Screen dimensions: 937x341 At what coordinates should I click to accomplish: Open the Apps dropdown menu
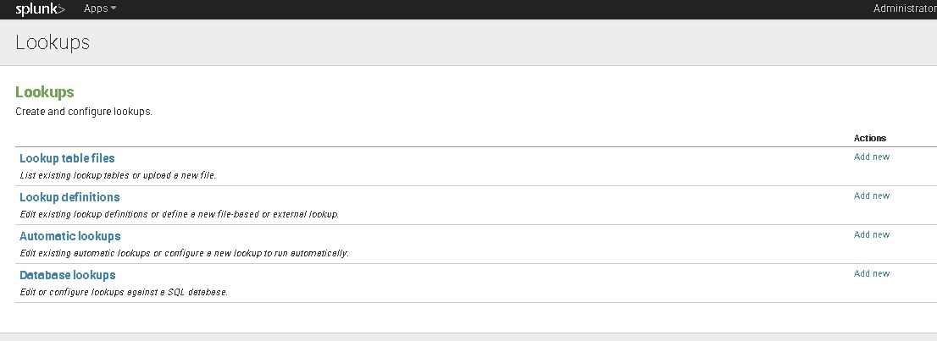coord(100,8)
